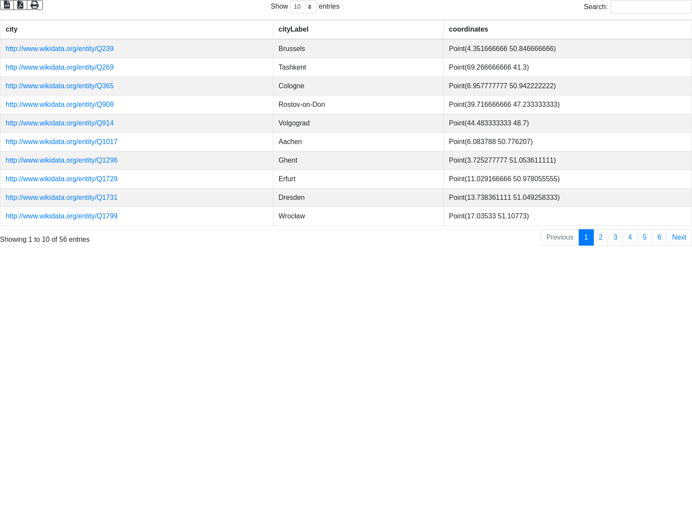Jump to page 3 of results
This screenshot has width=692, height=519.
coord(615,237)
